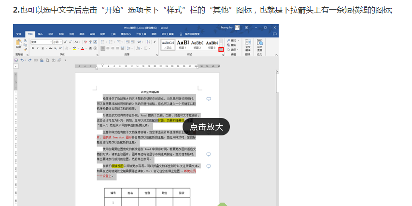Apply the yellow text highlight color
Viewport: 412px width, 206px height.
click(74, 48)
